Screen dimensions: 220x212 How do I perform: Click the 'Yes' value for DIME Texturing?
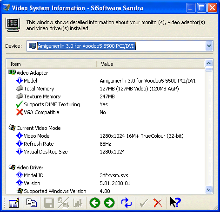coord(104,104)
